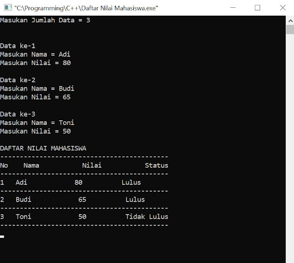294x263 pixels.
Task: Click the scrollbar up arrow
Action: tap(290, 21)
